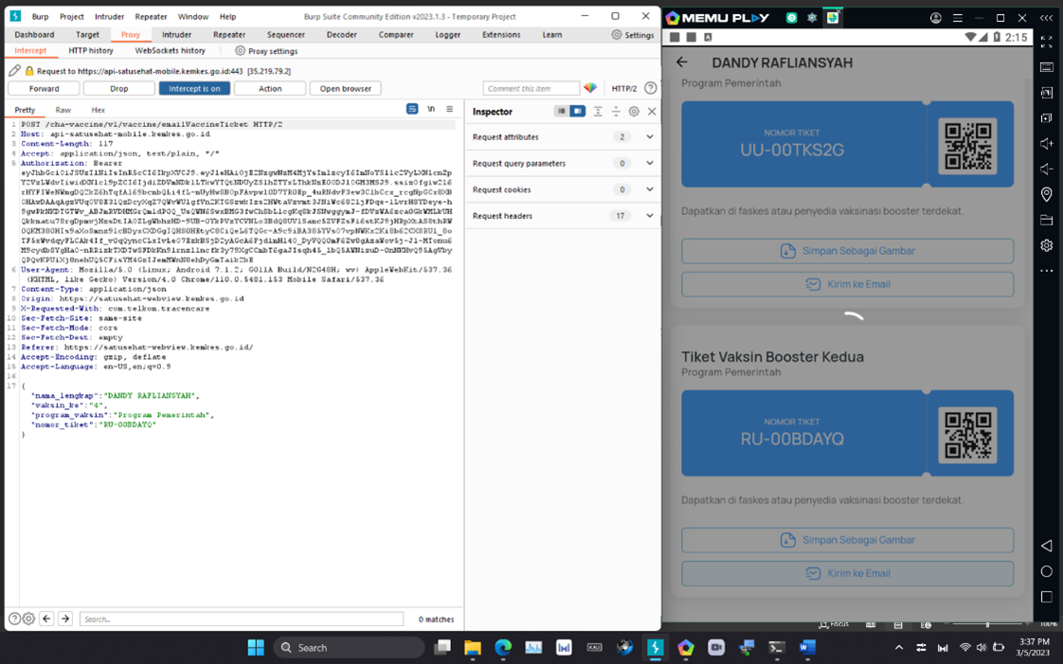Toggle the Intercept is on button
The height and width of the screenshot is (664, 1063).
tap(194, 88)
